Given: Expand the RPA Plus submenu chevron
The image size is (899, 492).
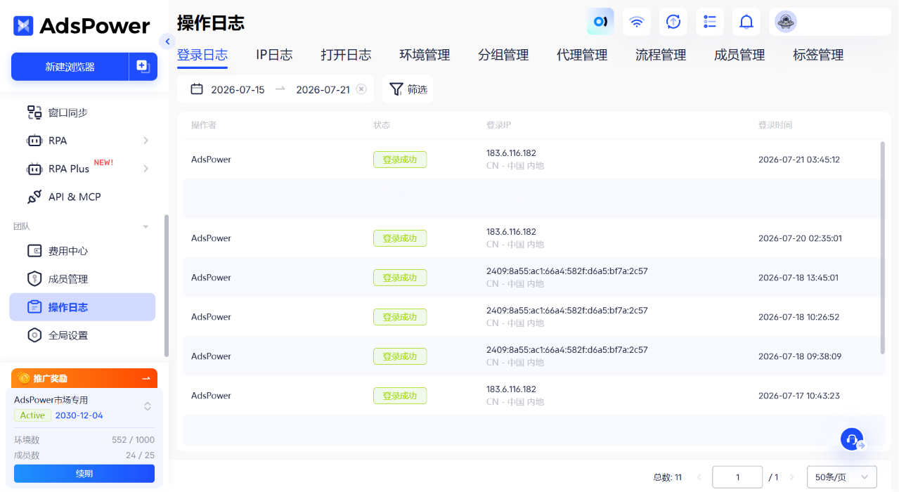Looking at the screenshot, I should pyautogui.click(x=146, y=169).
